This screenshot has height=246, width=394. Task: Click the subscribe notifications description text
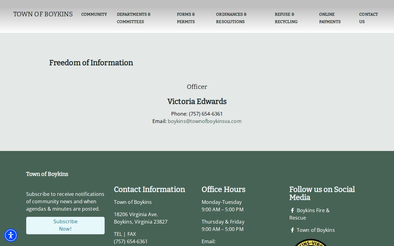[65, 201]
